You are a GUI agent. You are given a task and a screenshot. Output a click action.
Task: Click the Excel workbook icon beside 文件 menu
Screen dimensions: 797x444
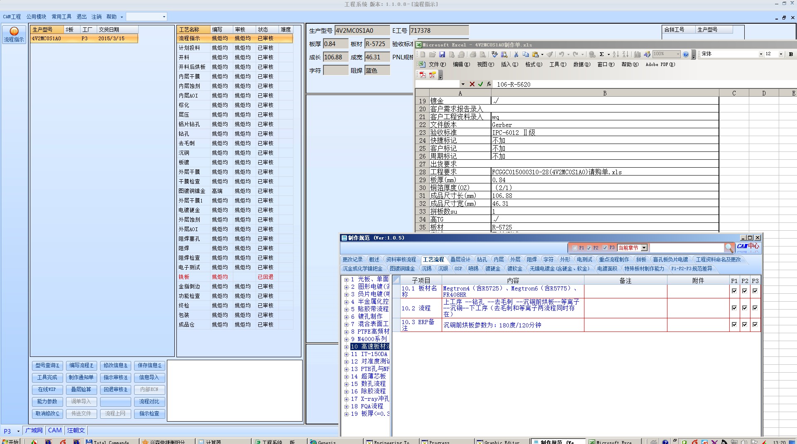click(x=421, y=64)
